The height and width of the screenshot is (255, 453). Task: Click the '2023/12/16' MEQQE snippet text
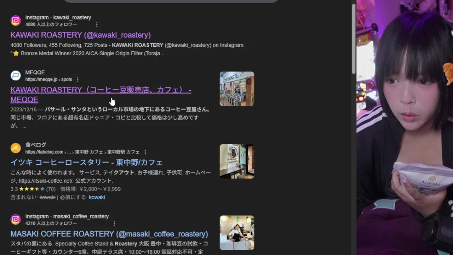point(23,109)
